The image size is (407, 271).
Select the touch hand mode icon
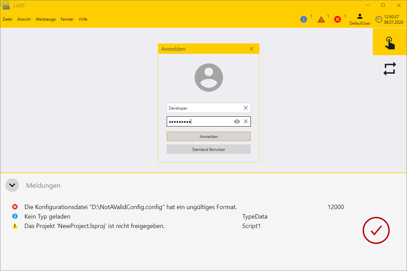390,42
